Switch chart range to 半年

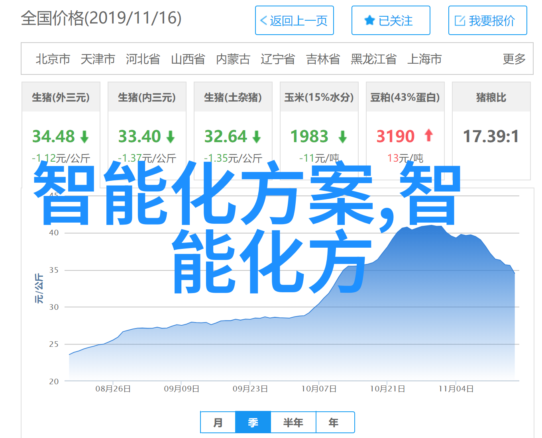[x=293, y=422]
